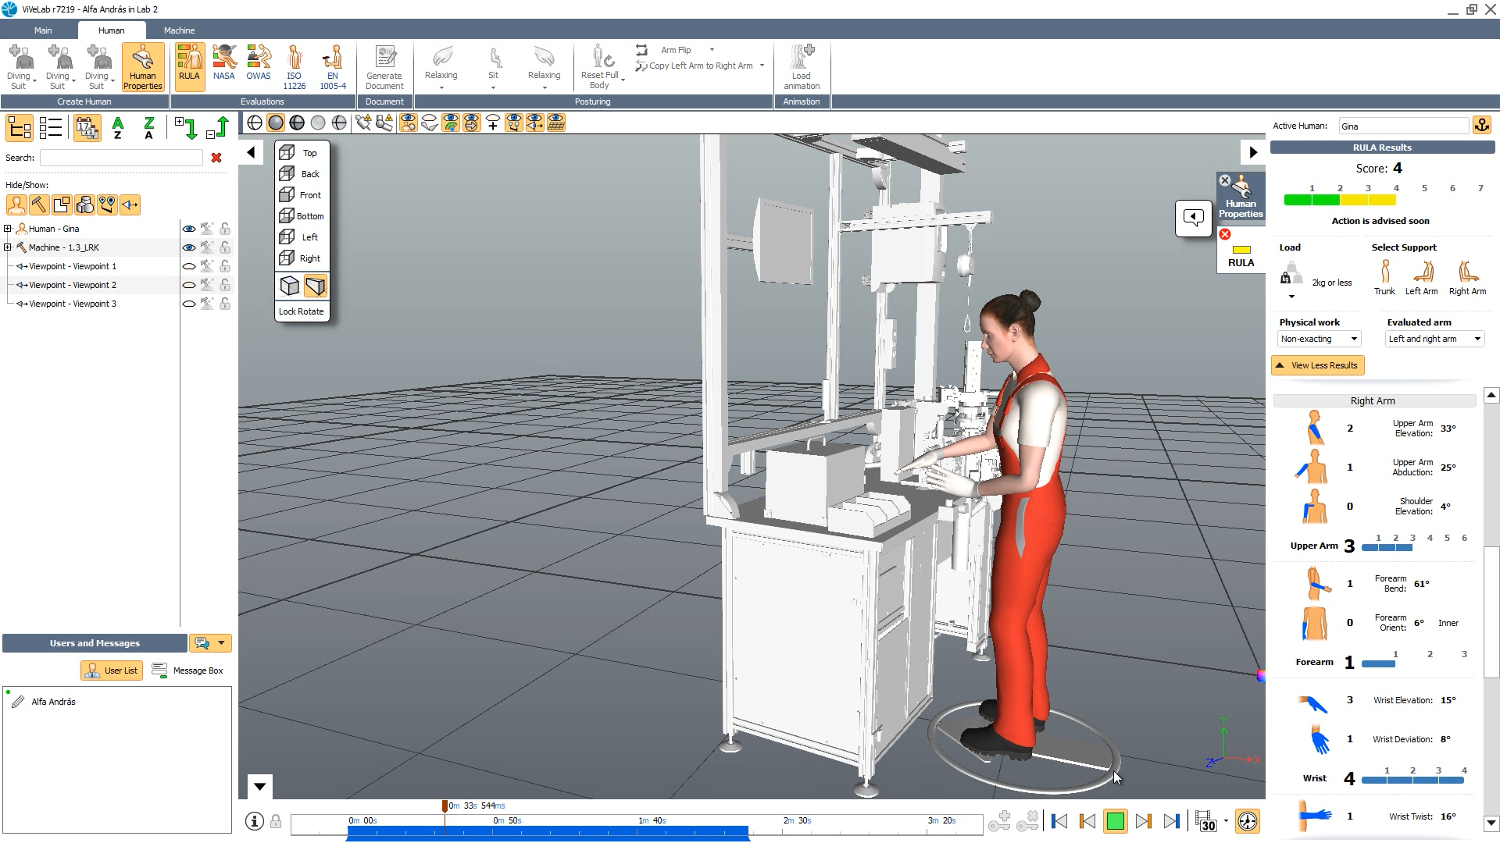
Task: Click the anchor icon beside Active Human
Action: (1481, 126)
